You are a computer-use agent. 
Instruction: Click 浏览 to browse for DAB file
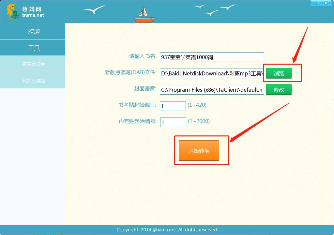tap(279, 73)
